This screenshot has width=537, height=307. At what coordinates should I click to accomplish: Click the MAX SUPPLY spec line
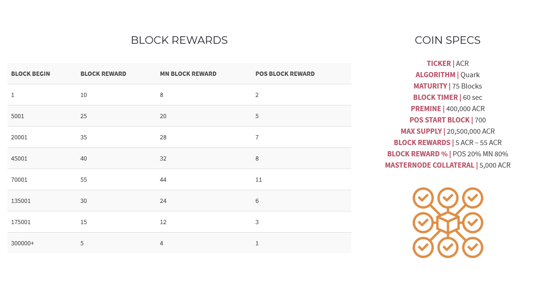(x=447, y=131)
